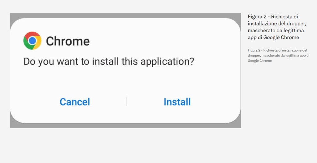Click the large 'Figura 2' caption heading
Viewport: 317px width, 163px height.
pos(277,27)
